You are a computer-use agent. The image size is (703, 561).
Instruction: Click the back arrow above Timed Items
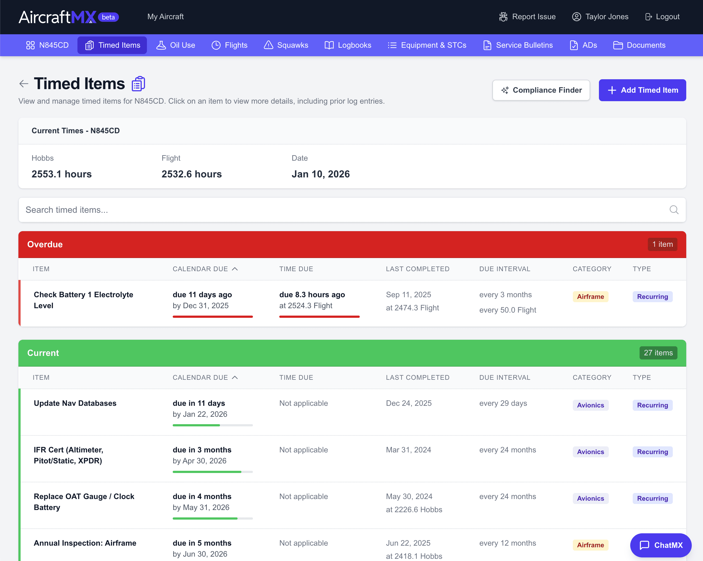(23, 84)
